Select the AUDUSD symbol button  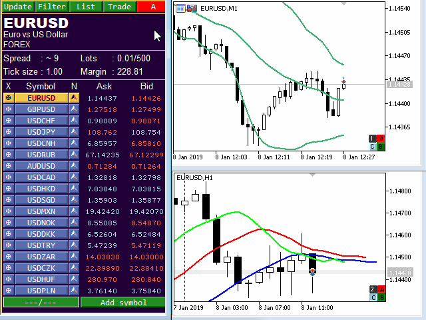[x=41, y=166]
